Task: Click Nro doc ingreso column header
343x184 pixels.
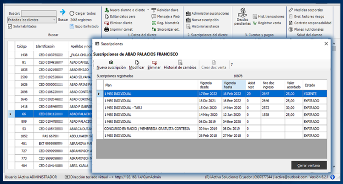Action: (273, 85)
